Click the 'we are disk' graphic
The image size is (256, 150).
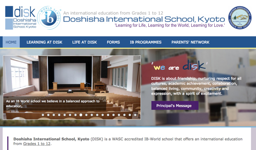(x=180, y=66)
